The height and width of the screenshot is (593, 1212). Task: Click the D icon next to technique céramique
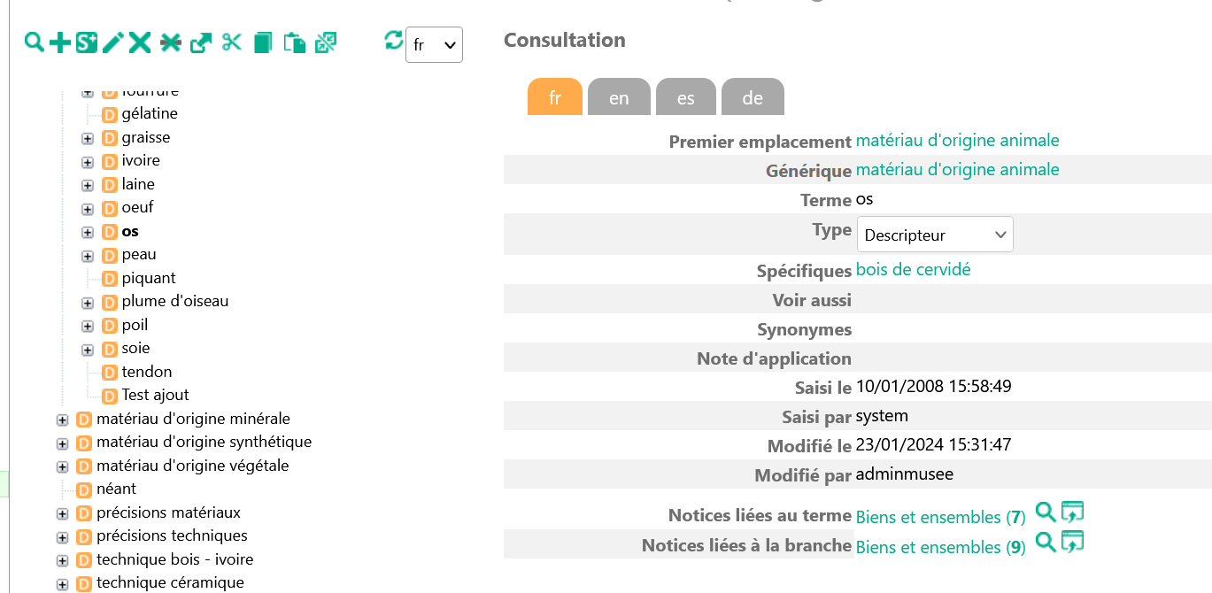pos(84,583)
